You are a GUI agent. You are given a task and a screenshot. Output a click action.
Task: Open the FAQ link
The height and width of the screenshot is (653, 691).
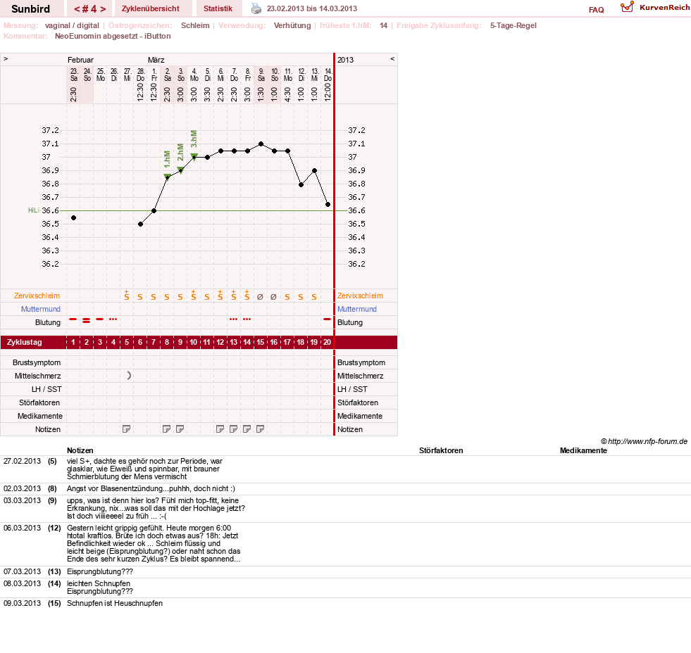[596, 10]
